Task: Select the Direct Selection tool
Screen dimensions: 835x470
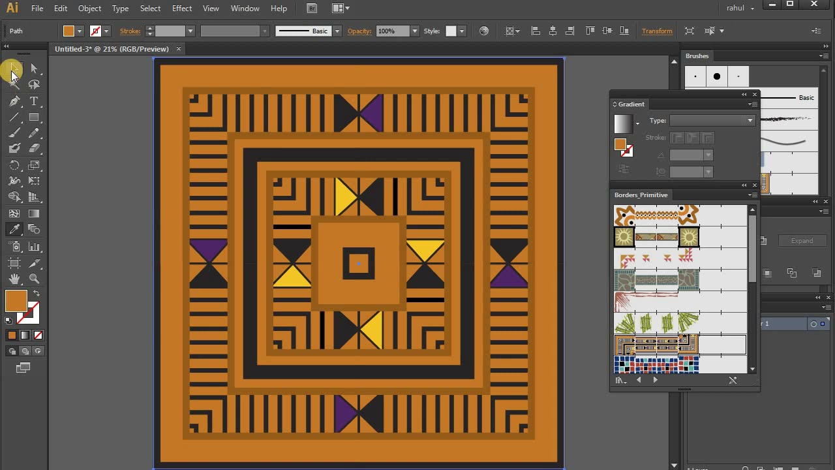Action: click(x=34, y=69)
